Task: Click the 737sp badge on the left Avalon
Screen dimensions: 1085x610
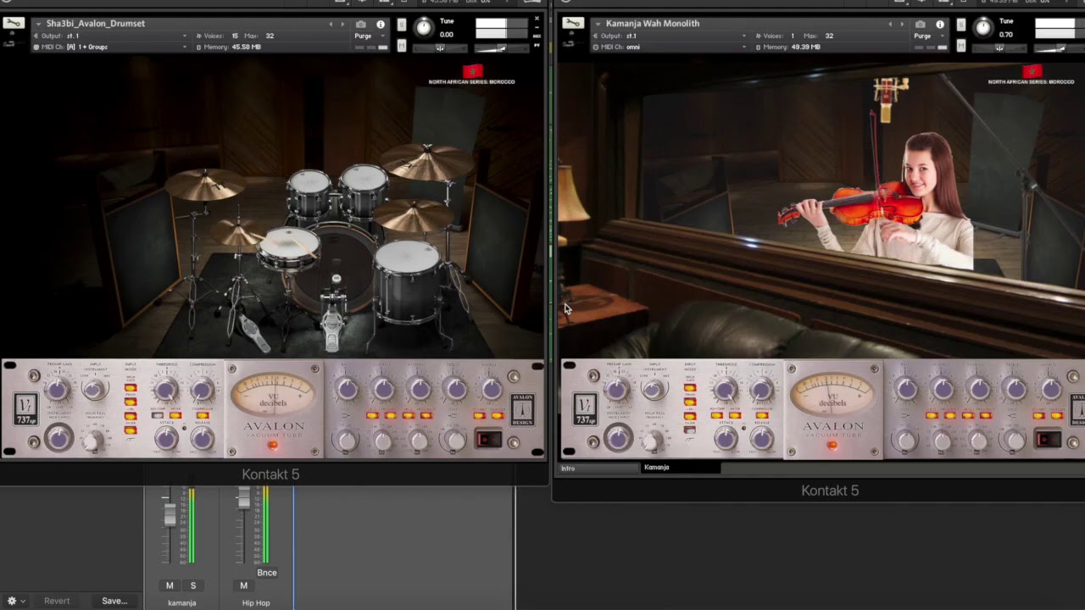Action: (25, 409)
